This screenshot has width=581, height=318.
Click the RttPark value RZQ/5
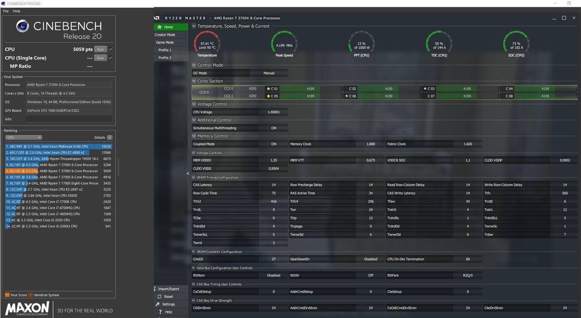(x=468, y=275)
